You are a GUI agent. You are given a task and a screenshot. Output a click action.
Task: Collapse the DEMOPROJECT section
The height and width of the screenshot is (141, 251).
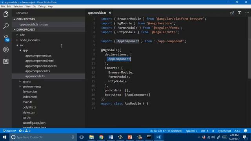click(14, 30)
